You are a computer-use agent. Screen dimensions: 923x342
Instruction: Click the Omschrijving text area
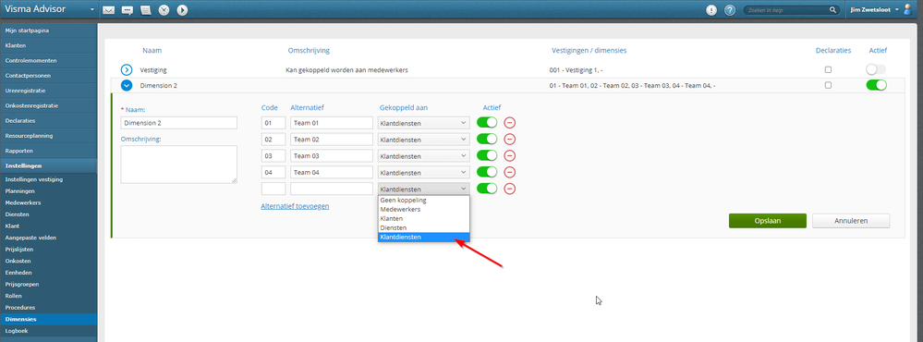(x=179, y=165)
